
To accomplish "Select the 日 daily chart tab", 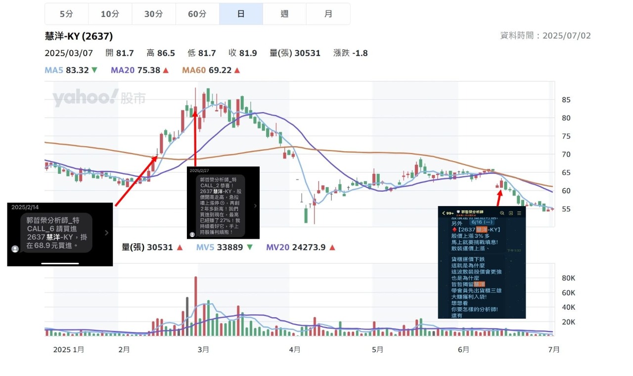I will tap(241, 14).
